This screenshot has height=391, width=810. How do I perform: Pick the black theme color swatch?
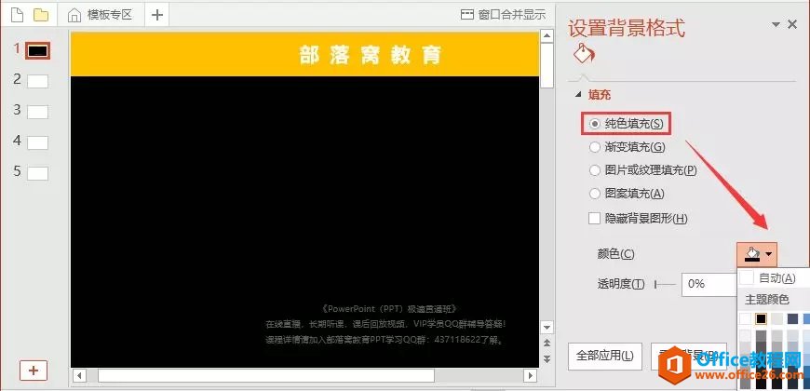coord(761,318)
